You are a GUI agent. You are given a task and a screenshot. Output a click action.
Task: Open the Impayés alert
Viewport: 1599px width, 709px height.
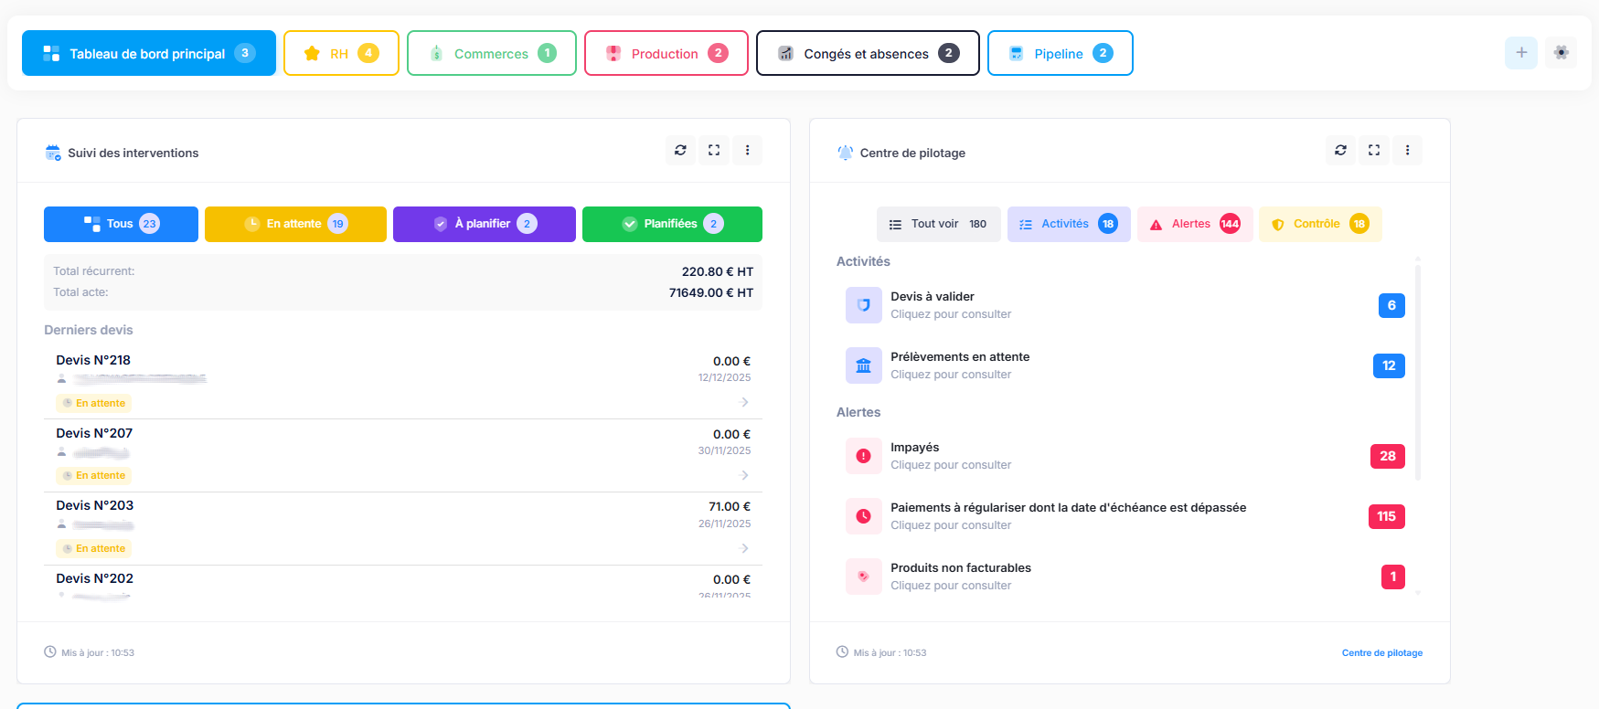click(1125, 456)
